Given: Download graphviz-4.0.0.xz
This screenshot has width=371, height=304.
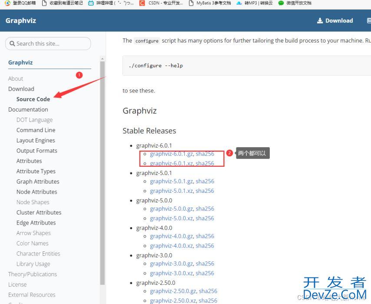Looking at the screenshot, I should (x=172, y=246).
